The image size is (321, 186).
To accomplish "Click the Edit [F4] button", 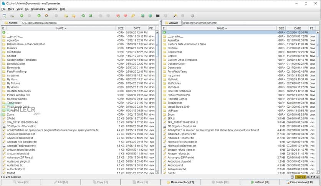I will [61, 182].
